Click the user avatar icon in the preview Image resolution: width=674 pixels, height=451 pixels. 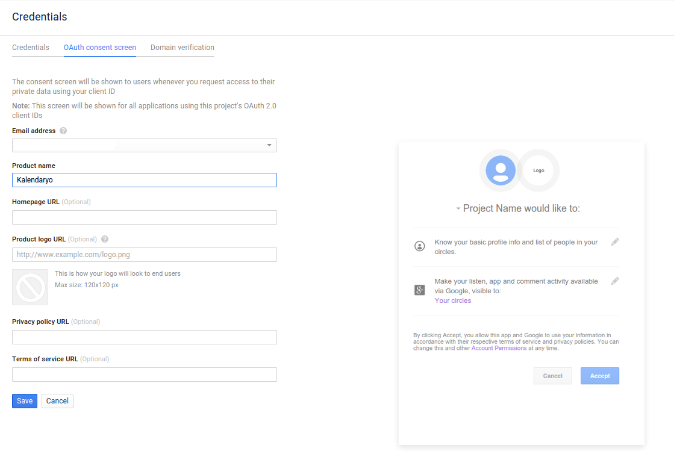501,170
